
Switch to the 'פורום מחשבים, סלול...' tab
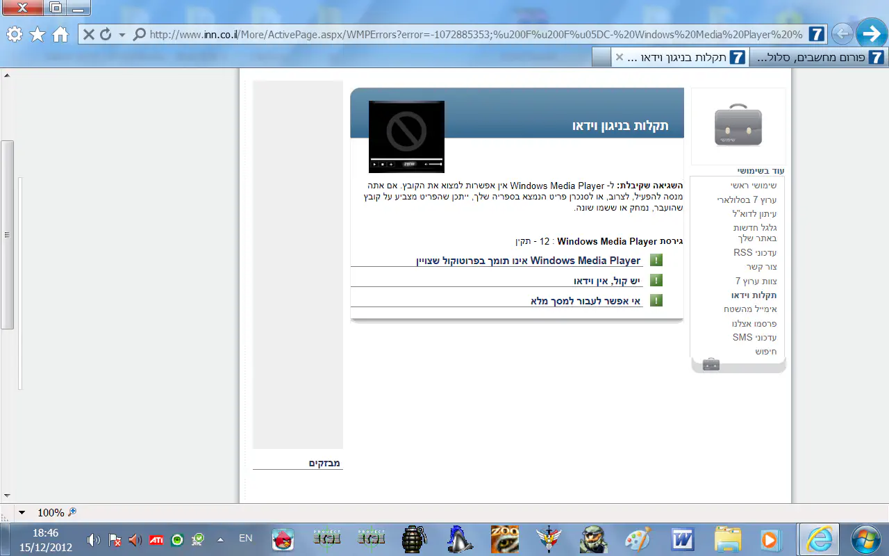coord(820,58)
